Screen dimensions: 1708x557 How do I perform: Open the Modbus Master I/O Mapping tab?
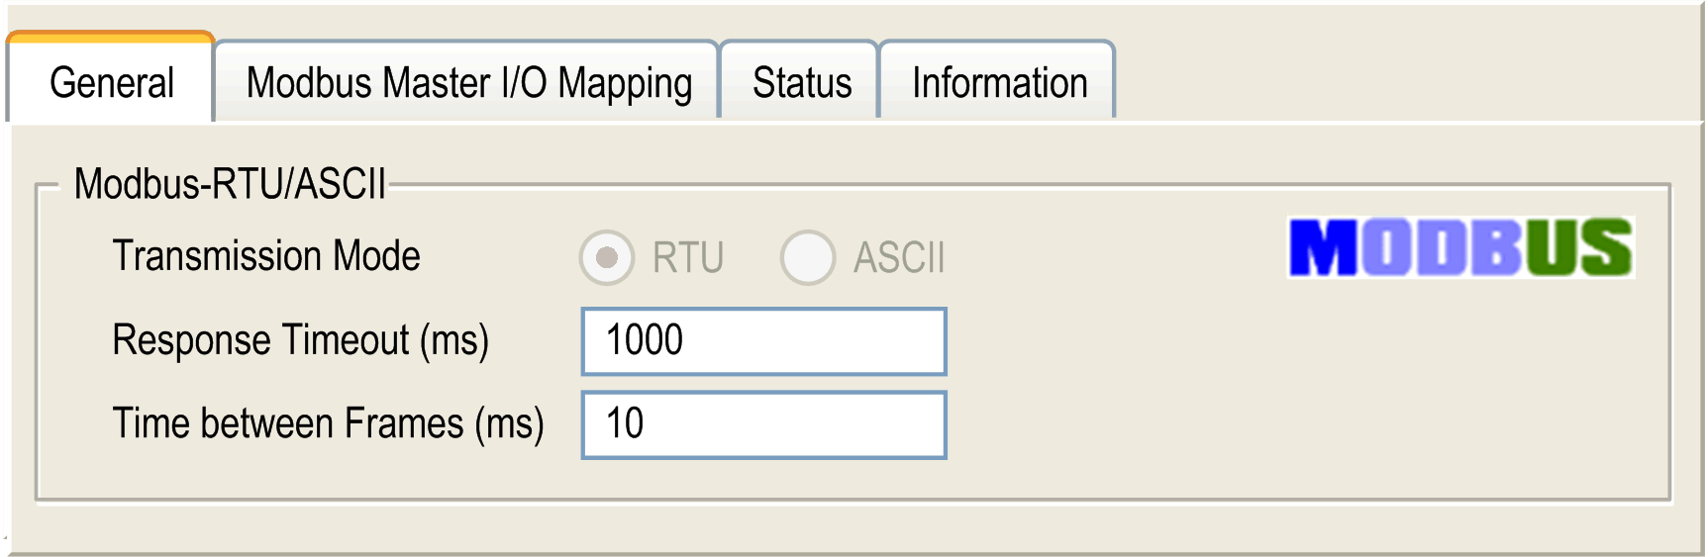467,83
